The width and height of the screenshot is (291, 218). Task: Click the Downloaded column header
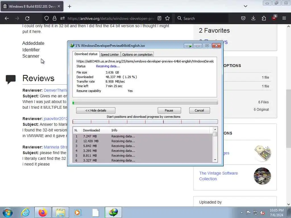[91, 130]
